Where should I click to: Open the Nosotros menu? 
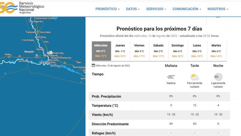[218, 9]
